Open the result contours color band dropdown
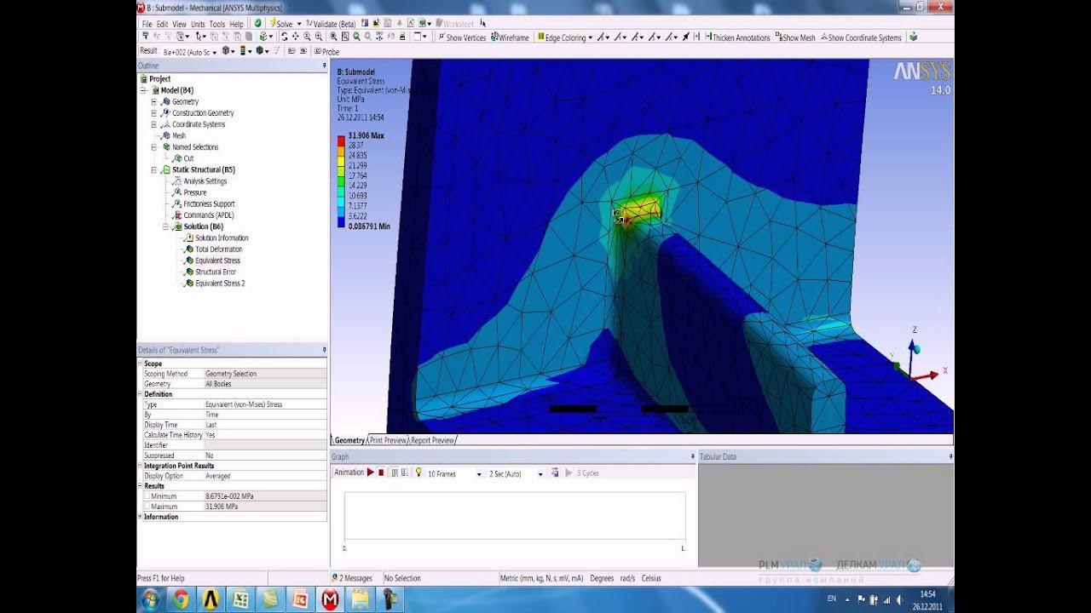This screenshot has height=613, width=1091. coord(245,51)
